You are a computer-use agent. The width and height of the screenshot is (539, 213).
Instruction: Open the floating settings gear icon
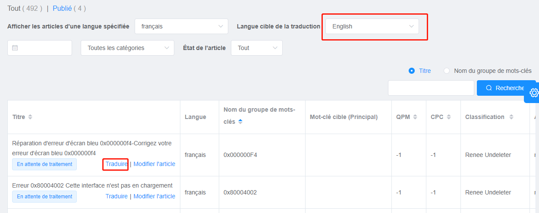tap(534, 93)
